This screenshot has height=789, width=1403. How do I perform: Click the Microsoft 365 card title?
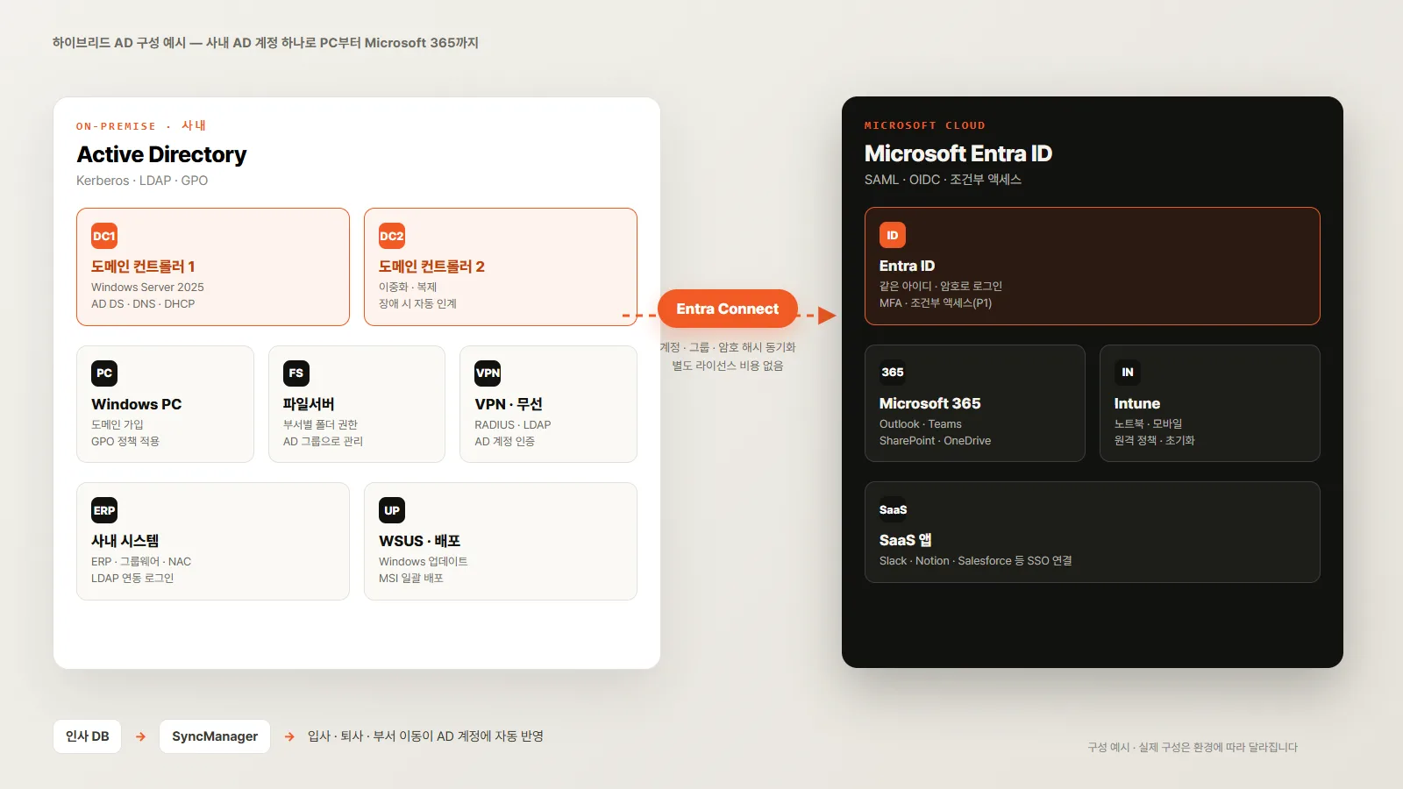(x=930, y=403)
